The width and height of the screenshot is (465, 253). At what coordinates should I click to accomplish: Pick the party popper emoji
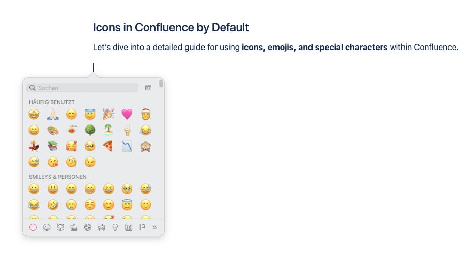click(x=109, y=114)
